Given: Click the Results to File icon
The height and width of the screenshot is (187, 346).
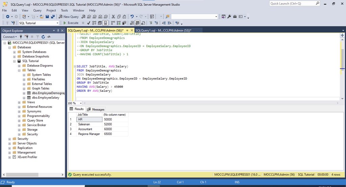Looking at the screenshot, I should click(x=143, y=23).
